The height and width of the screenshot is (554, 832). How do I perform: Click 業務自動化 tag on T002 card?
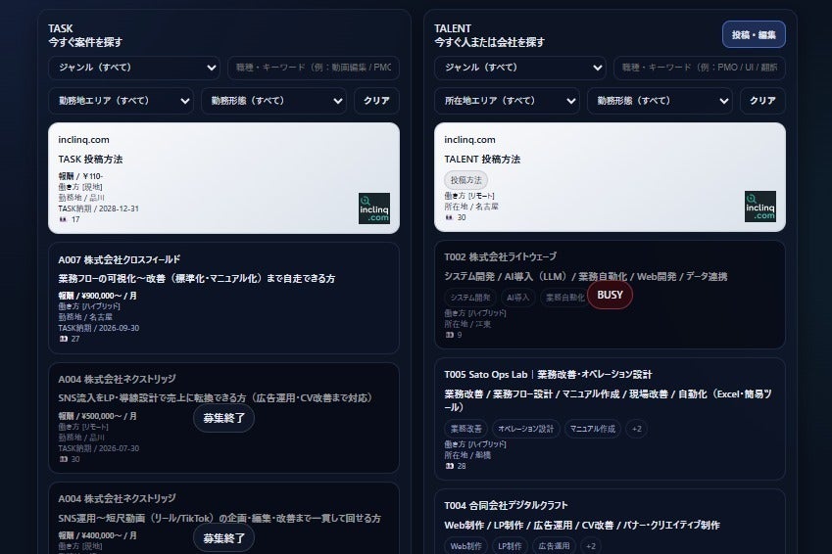[564, 298]
